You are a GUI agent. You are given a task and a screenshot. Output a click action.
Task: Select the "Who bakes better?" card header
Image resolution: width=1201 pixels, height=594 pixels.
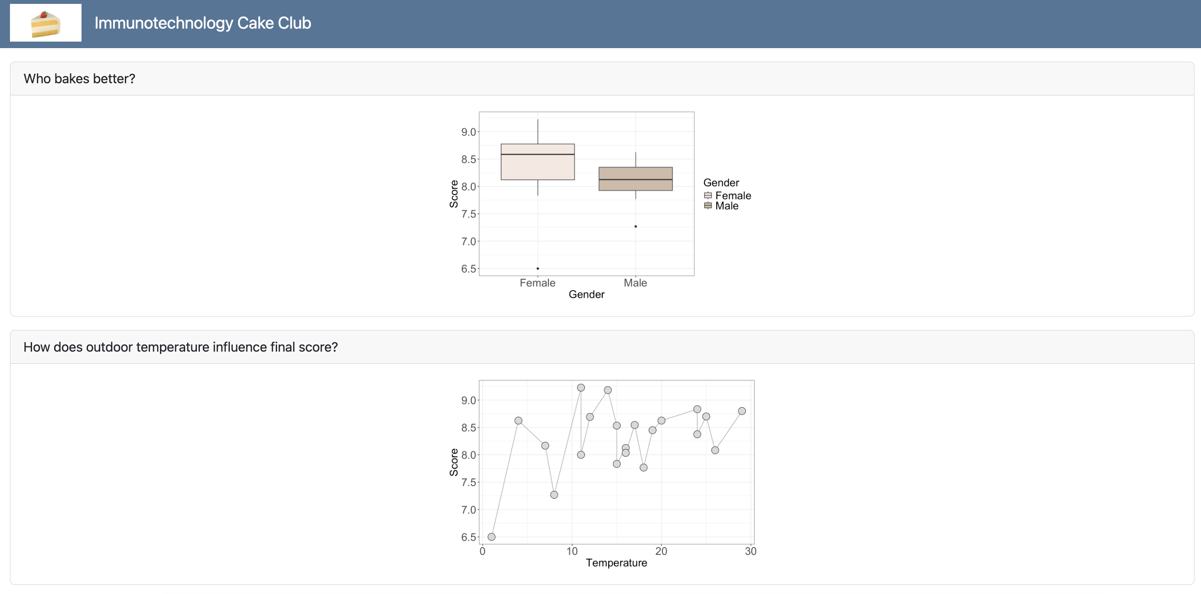tap(79, 78)
